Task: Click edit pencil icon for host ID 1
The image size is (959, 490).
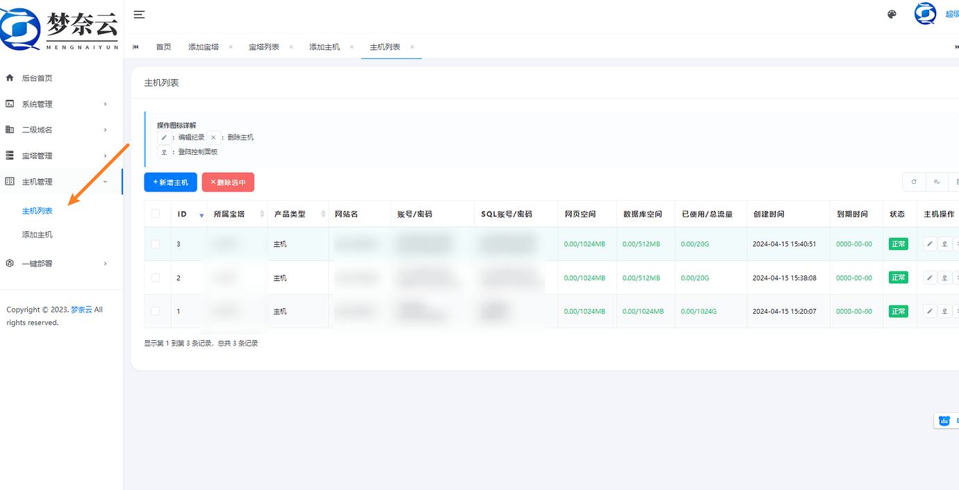Action: click(x=930, y=312)
